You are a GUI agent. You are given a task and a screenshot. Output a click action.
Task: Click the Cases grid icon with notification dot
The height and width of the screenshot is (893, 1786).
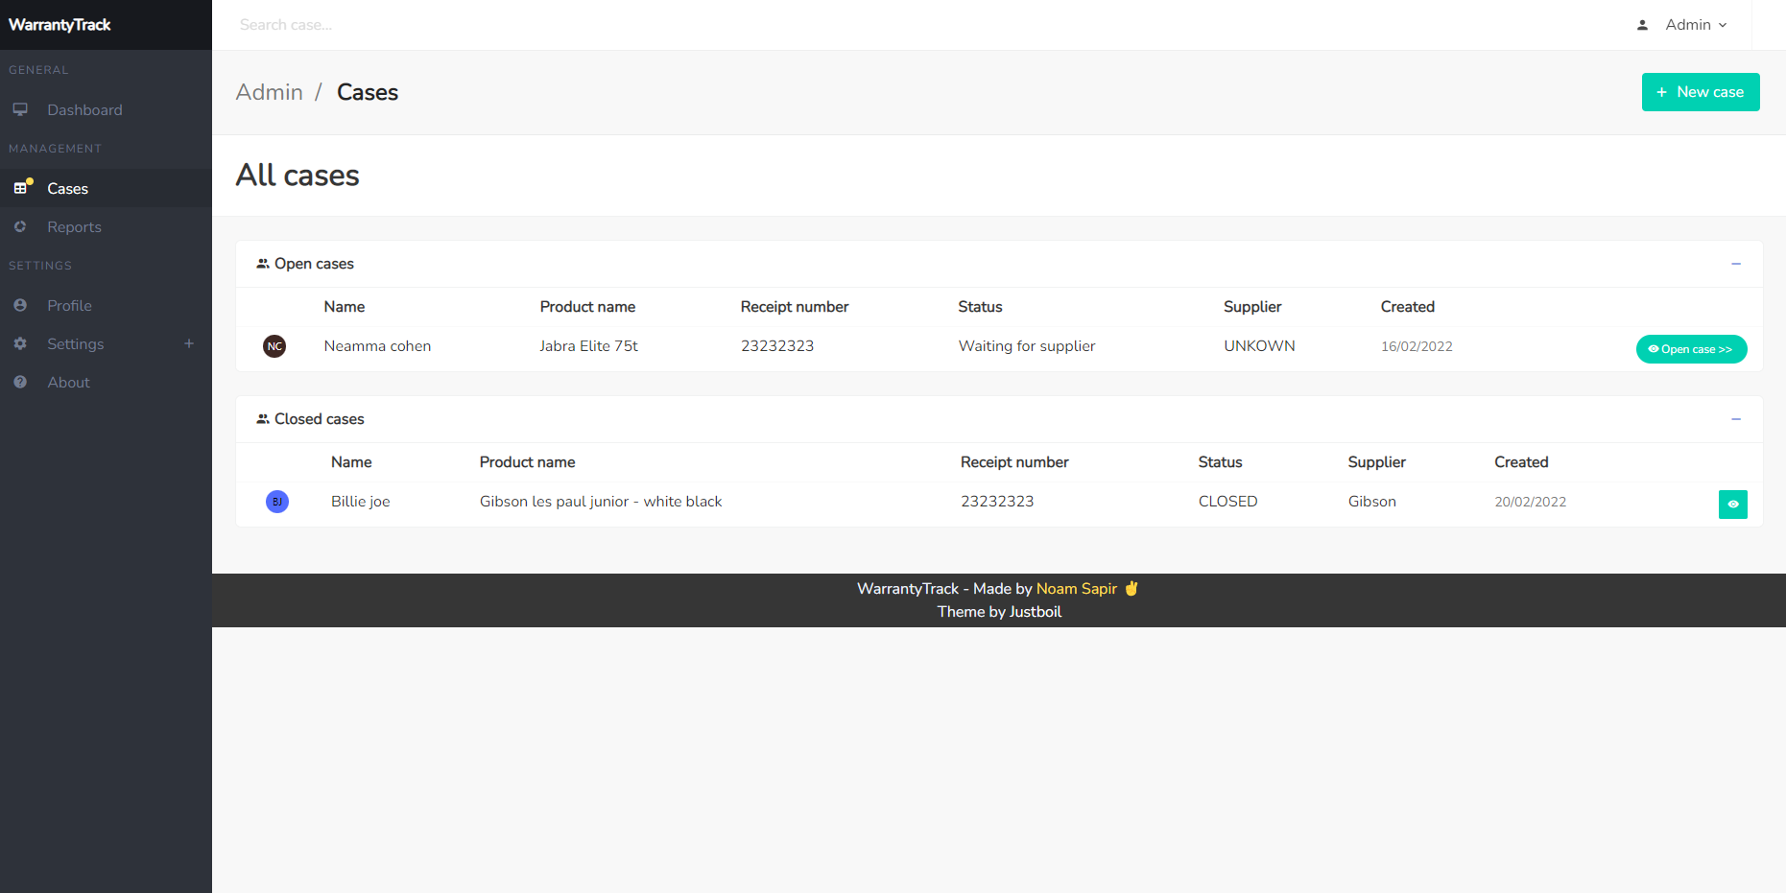[22, 188]
